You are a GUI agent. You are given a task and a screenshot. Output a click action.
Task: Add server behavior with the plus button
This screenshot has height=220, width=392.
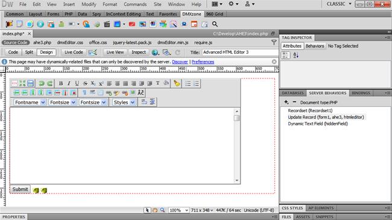(x=286, y=102)
